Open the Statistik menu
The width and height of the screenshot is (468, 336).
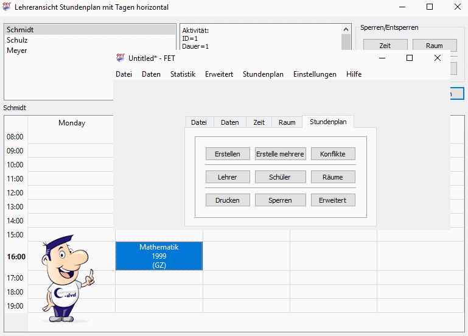coord(183,74)
